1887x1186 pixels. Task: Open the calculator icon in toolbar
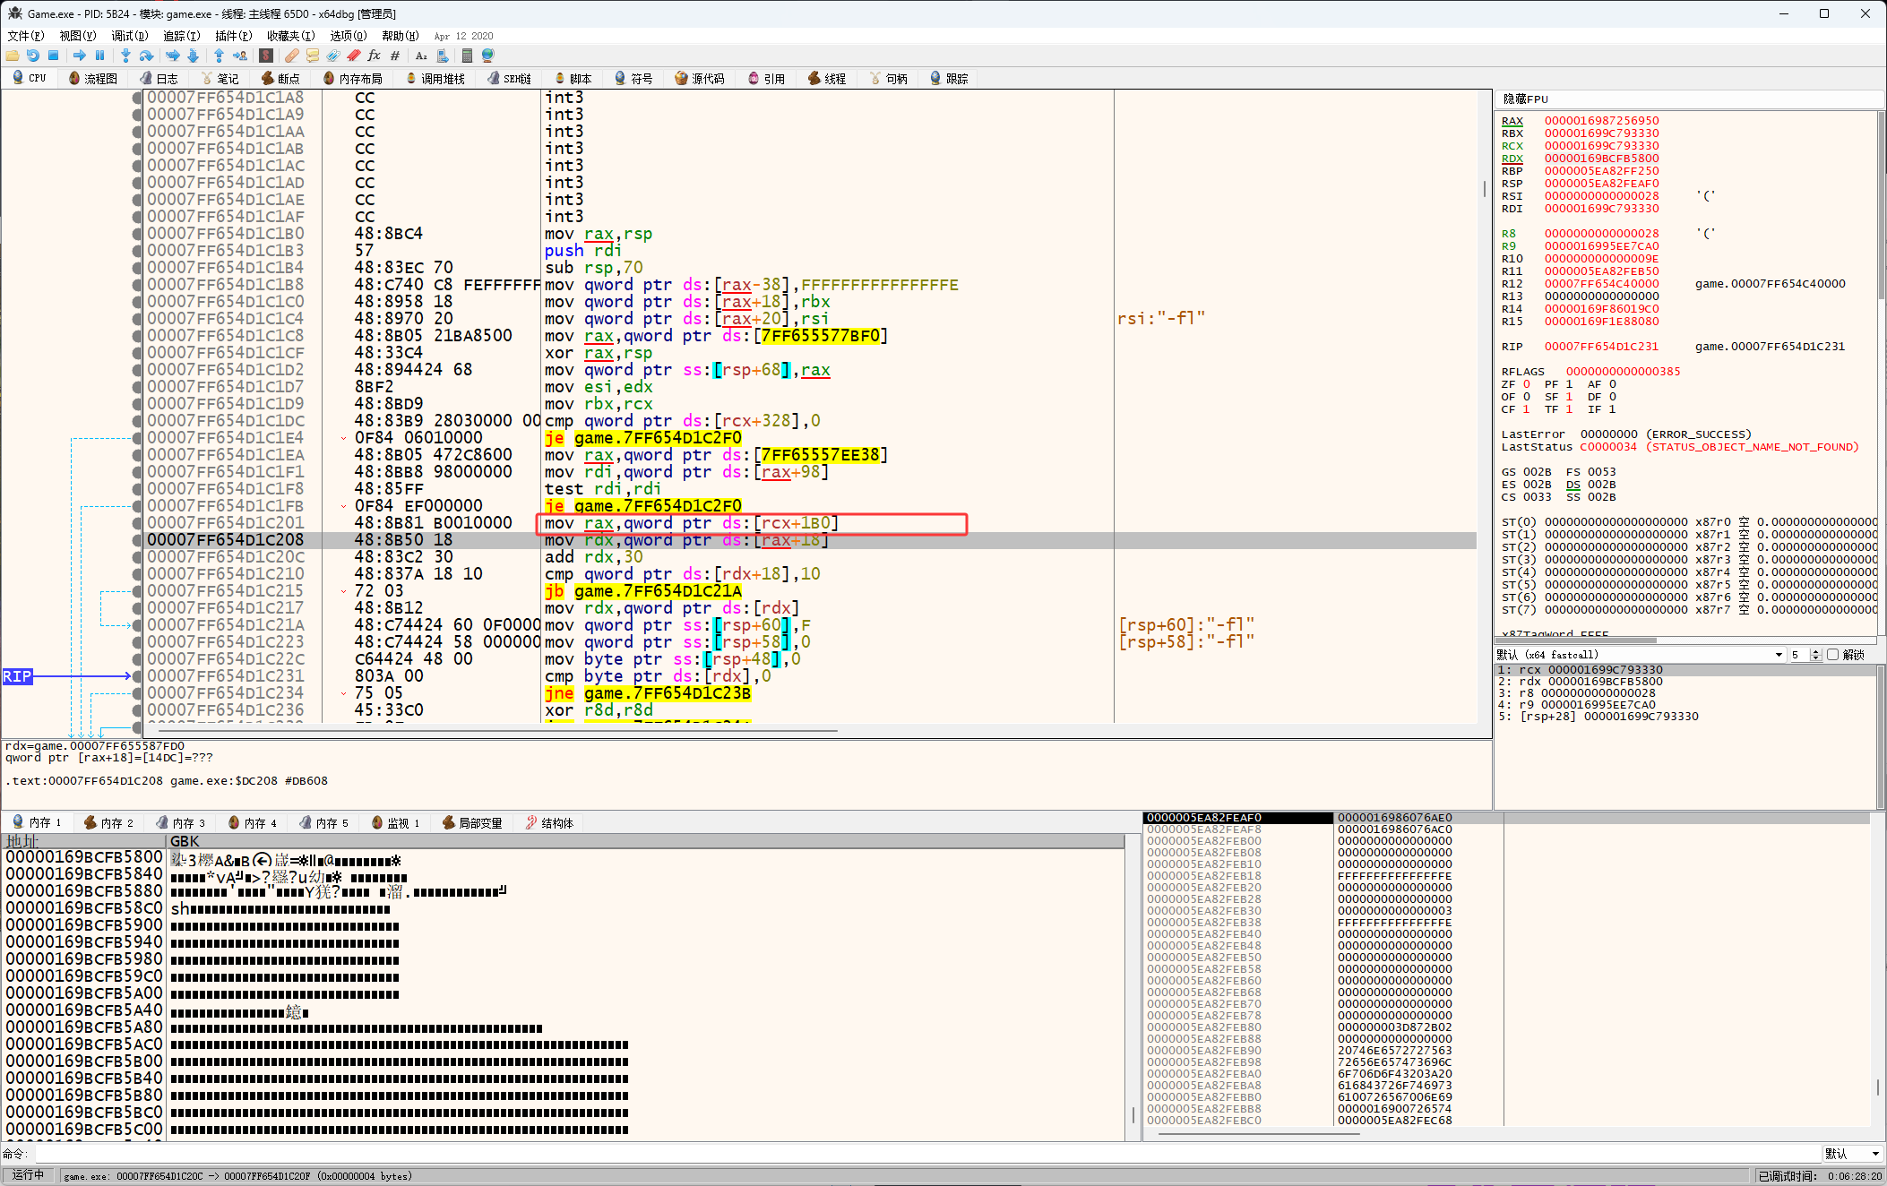pos(467,56)
